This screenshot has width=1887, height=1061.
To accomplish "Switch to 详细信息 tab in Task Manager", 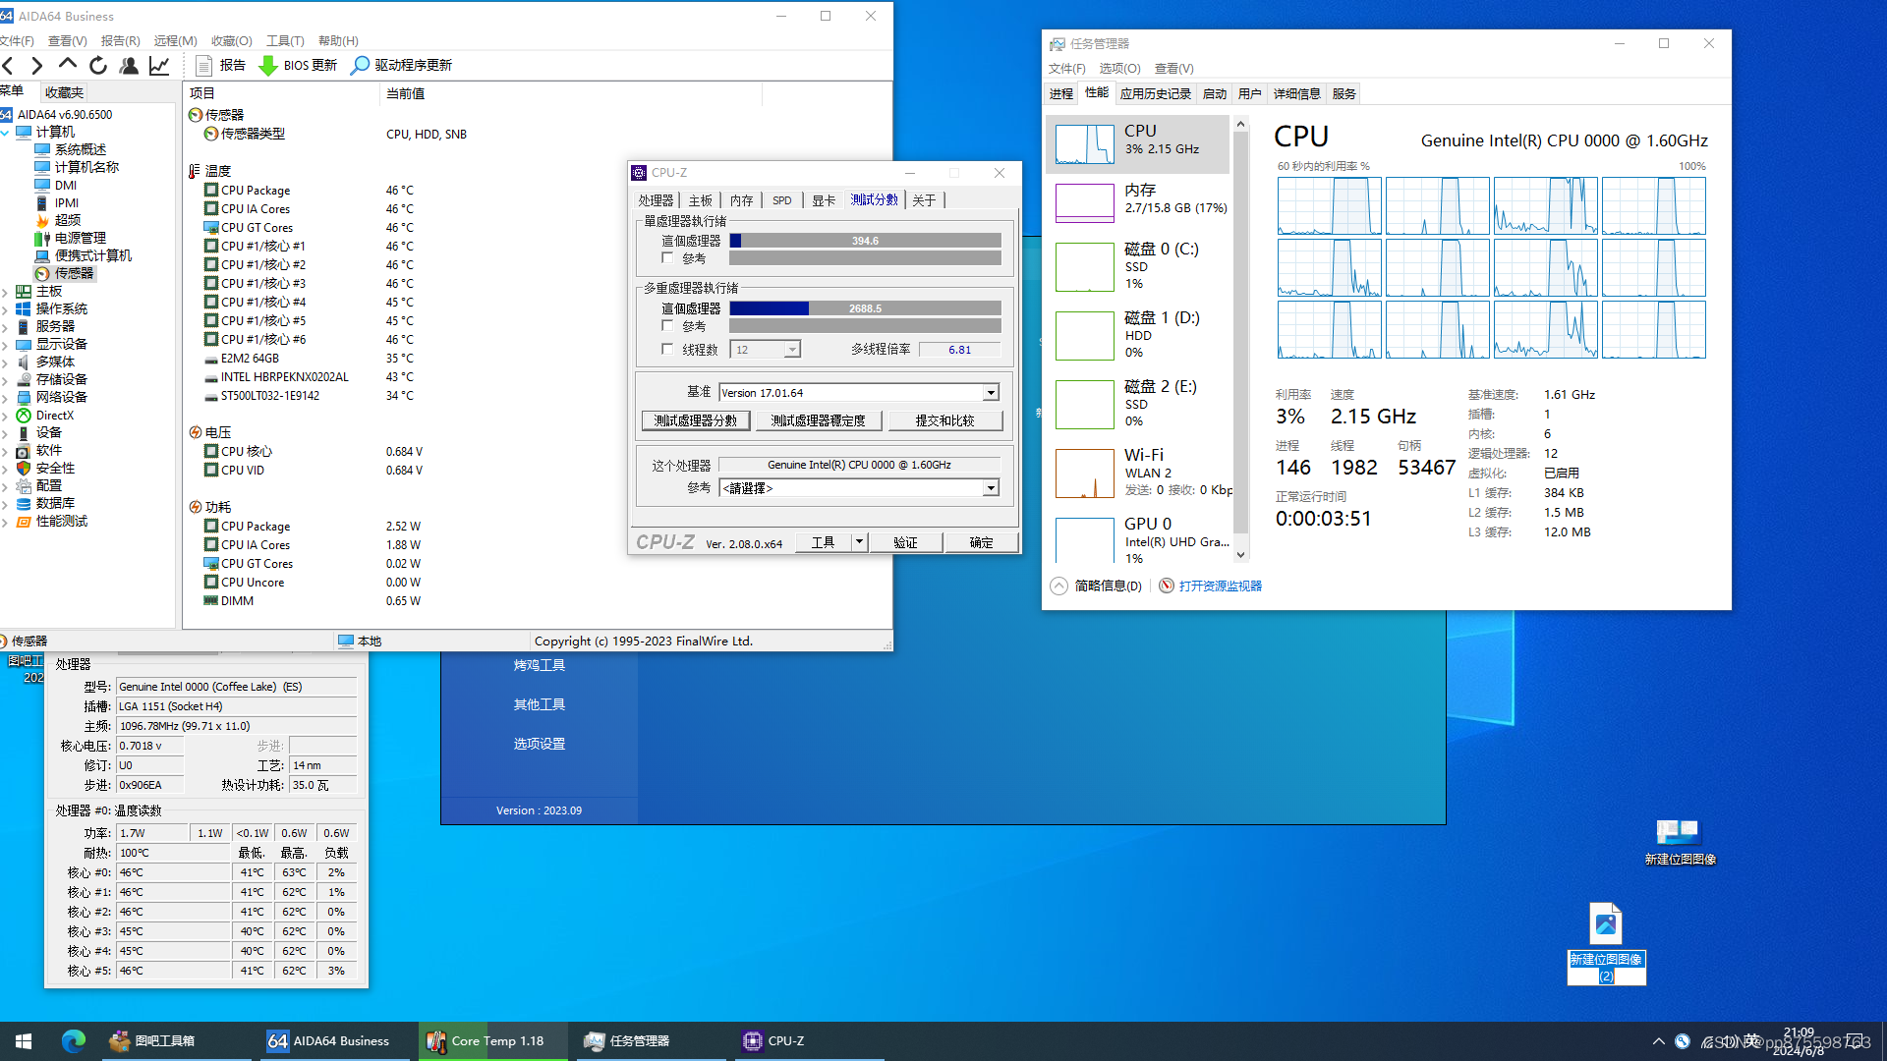I will pyautogui.click(x=1296, y=94).
